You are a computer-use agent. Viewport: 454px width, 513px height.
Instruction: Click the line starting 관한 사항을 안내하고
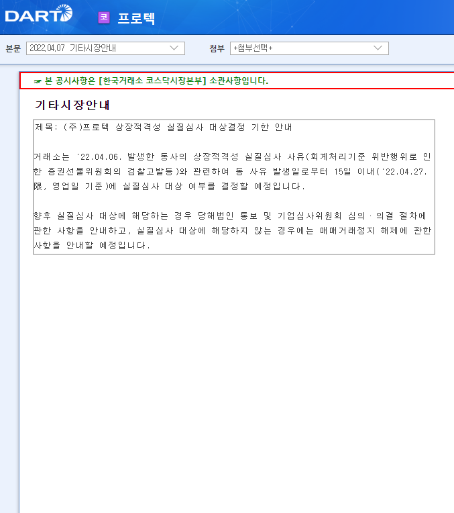[233, 231]
